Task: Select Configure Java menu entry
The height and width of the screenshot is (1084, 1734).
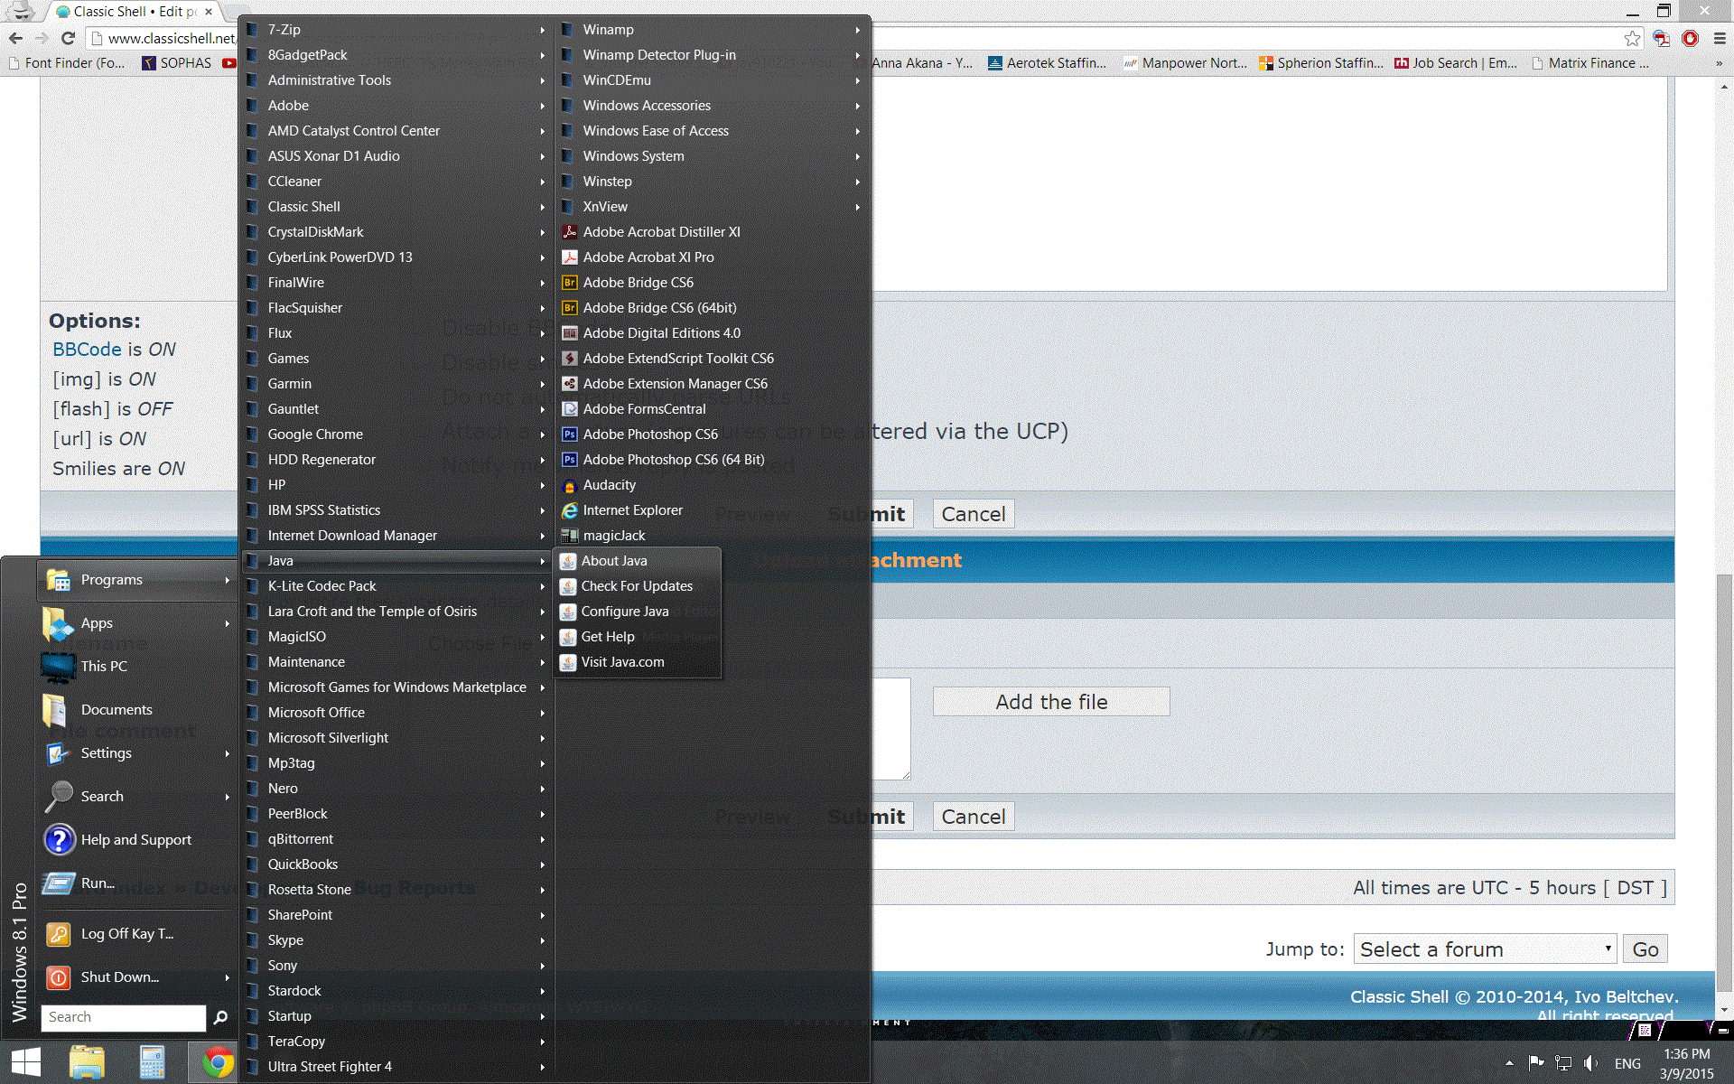Action: coord(625,612)
